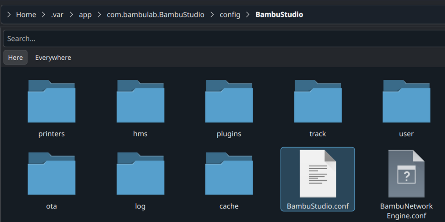Image resolution: width=445 pixels, height=222 pixels.
Task: Open the track folder
Action: coord(318,101)
